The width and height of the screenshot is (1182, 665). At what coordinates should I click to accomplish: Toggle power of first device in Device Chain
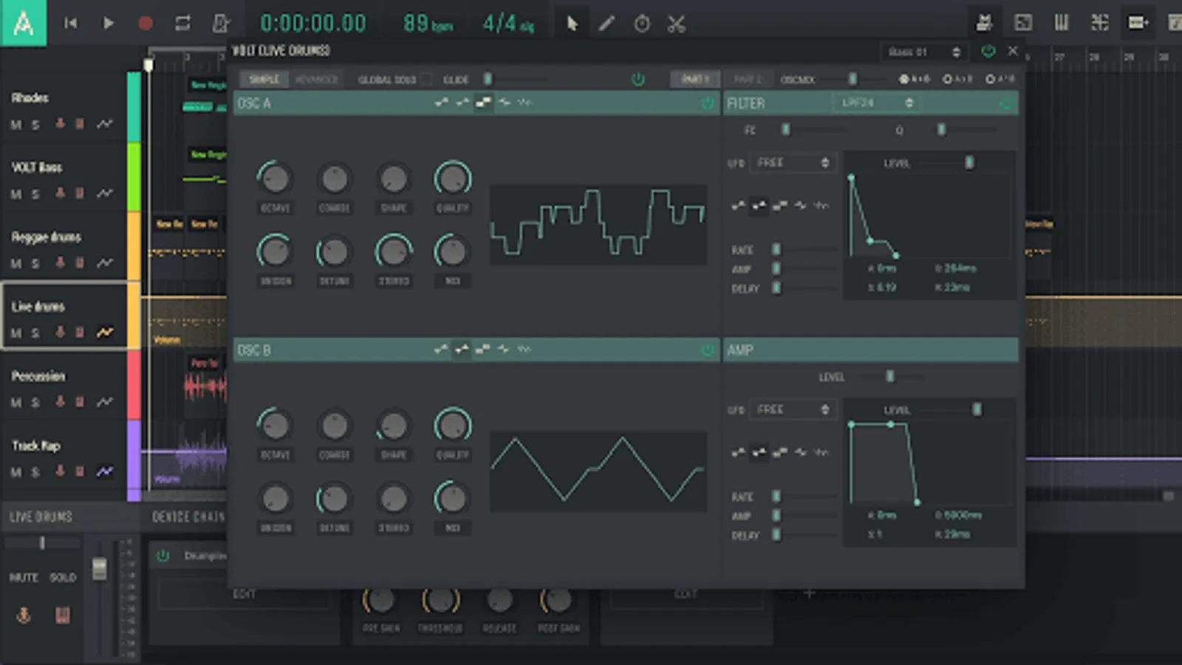(163, 556)
